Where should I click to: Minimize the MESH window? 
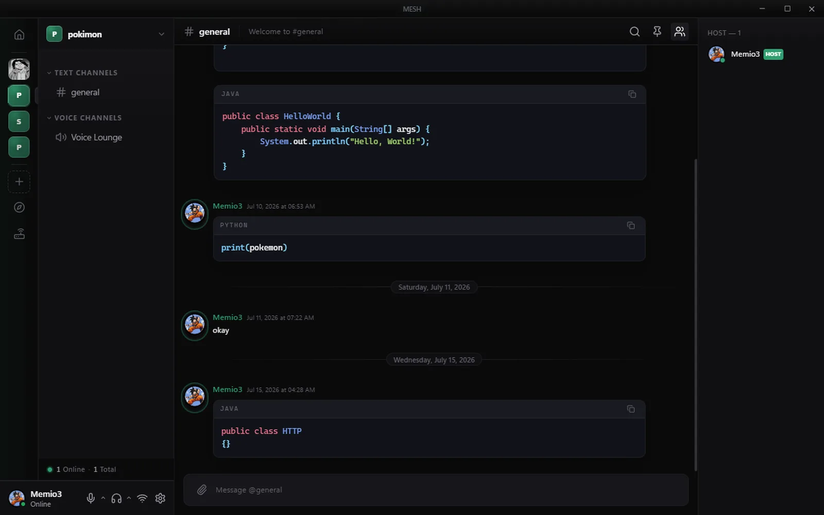pos(762,9)
